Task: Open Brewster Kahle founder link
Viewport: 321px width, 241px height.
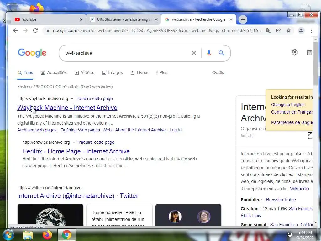Action: coord(281,200)
